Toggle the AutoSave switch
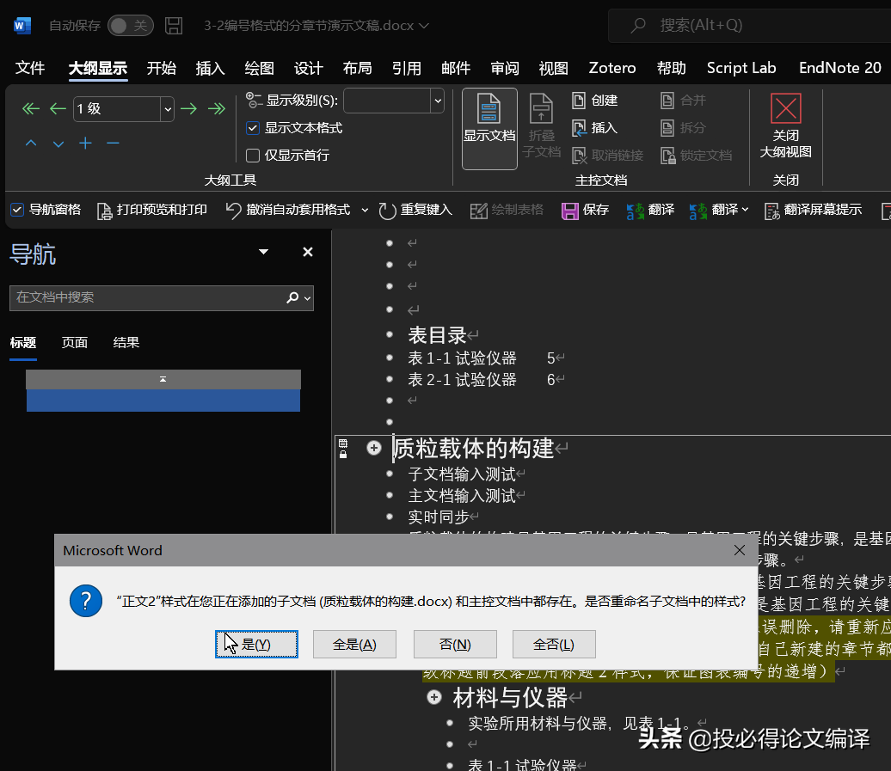Image resolution: width=891 pixels, height=771 pixels. tap(130, 26)
